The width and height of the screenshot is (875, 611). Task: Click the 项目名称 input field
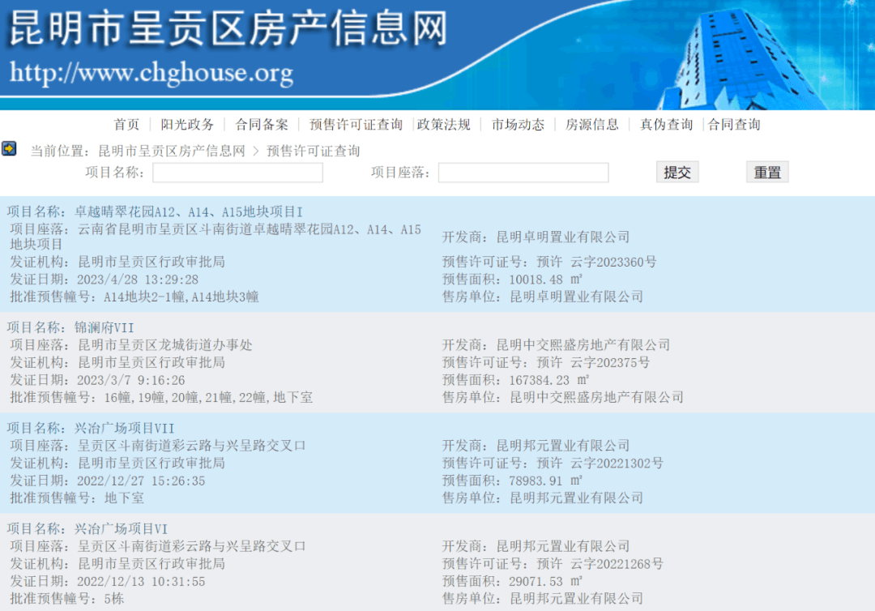point(237,173)
